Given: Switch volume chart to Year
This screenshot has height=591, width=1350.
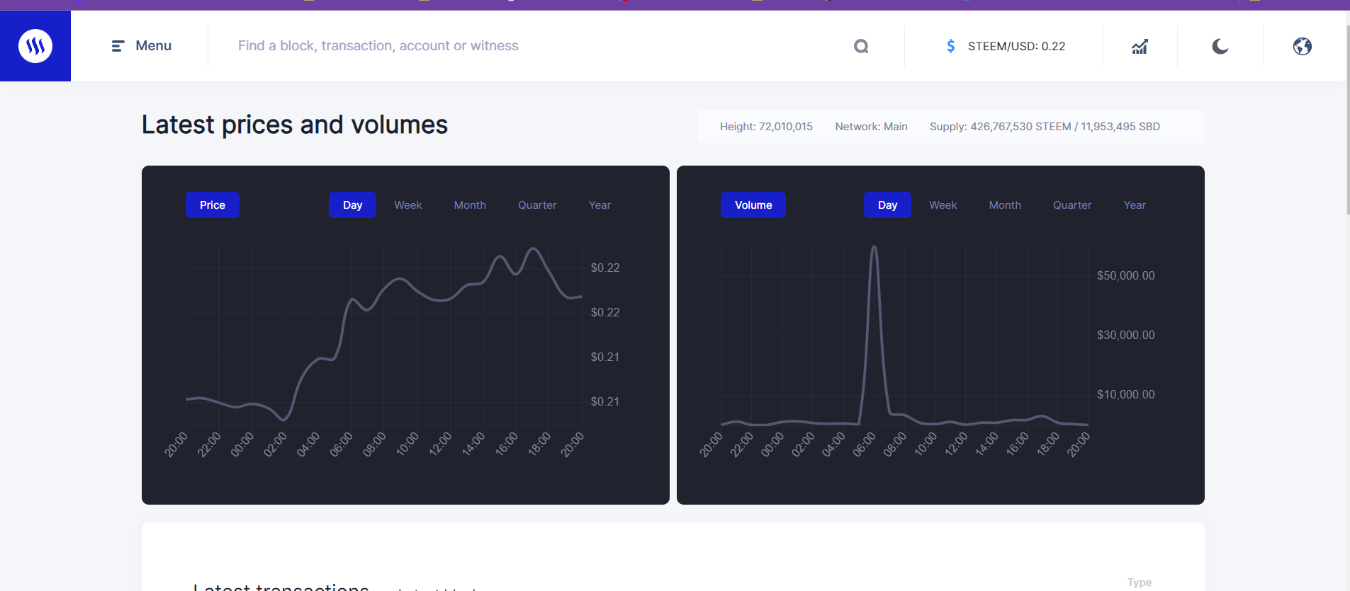Looking at the screenshot, I should click(1135, 205).
